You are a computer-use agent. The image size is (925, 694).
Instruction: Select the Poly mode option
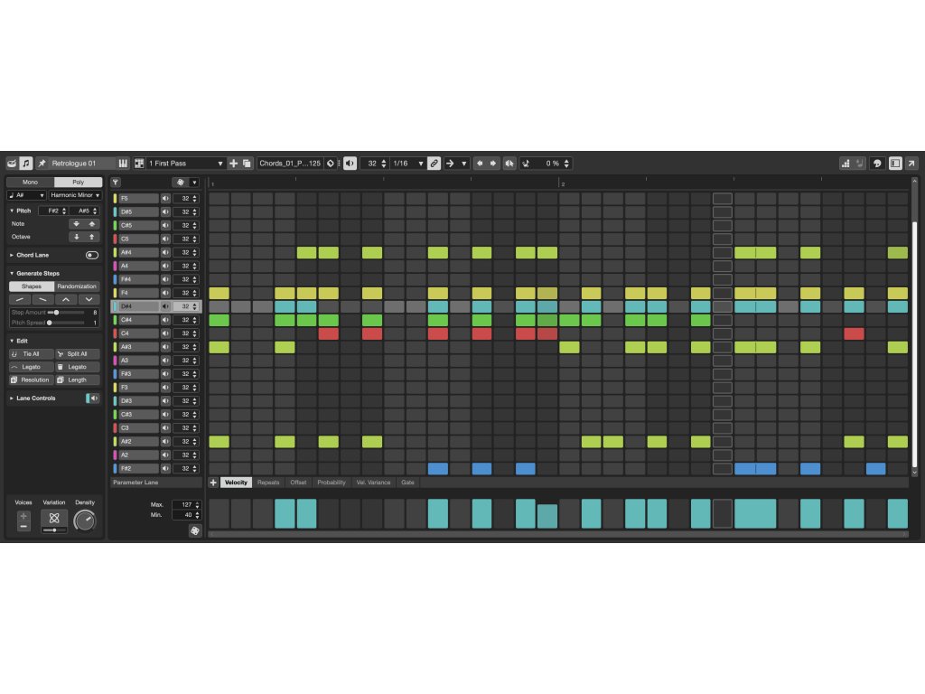[78, 183]
